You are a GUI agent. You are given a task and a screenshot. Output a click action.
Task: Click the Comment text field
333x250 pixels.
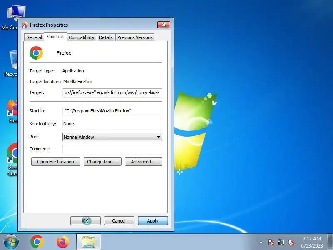(x=112, y=149)
